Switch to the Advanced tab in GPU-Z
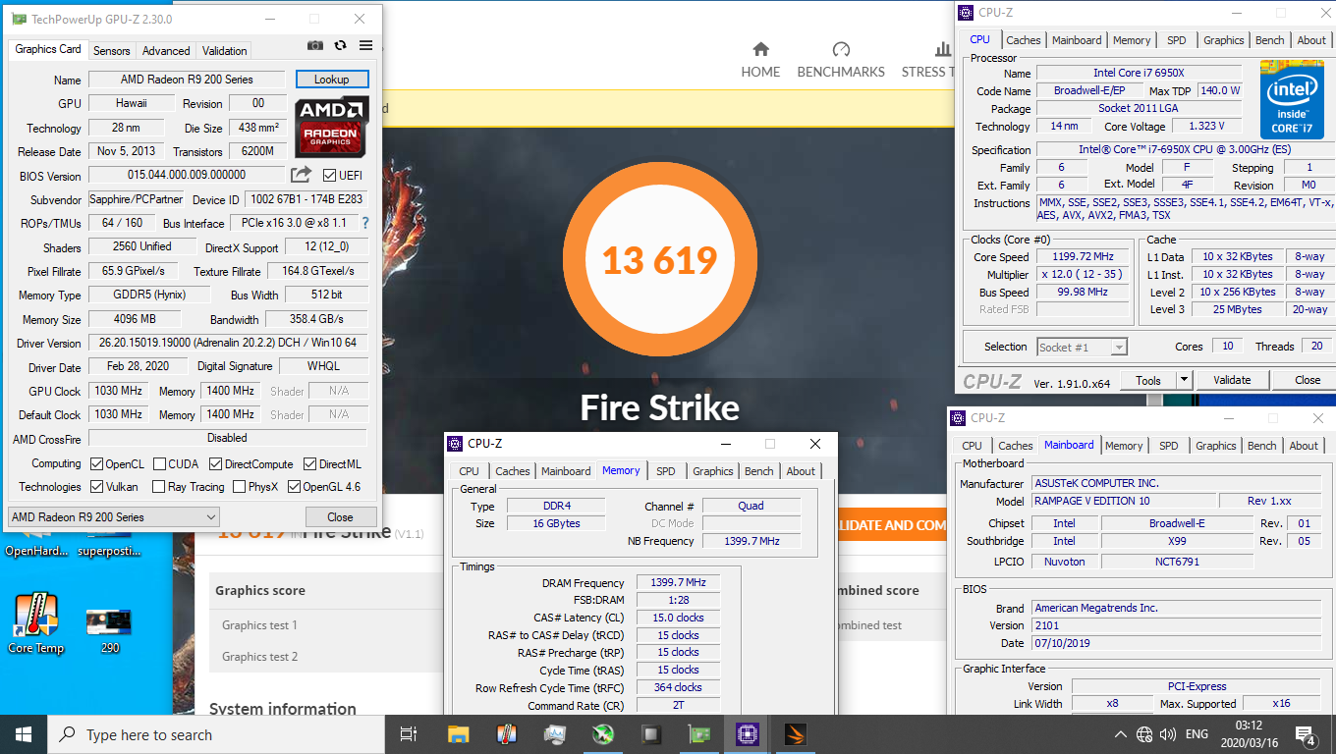This screenshot has height=754, width=1336. click(166, 51)
